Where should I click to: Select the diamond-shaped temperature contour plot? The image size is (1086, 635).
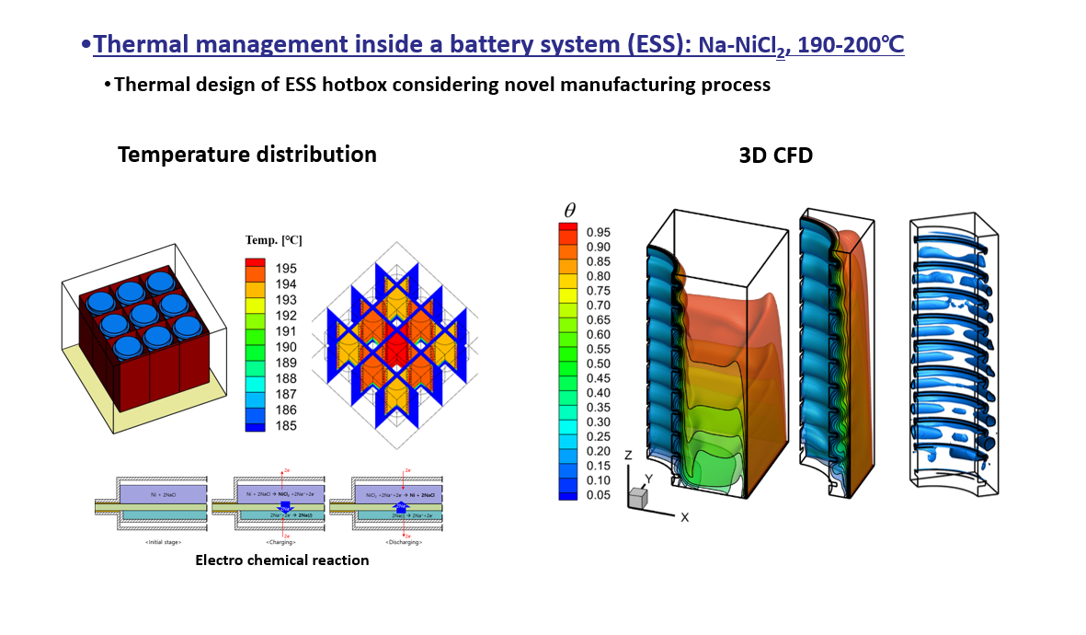(x=395, y=344)
